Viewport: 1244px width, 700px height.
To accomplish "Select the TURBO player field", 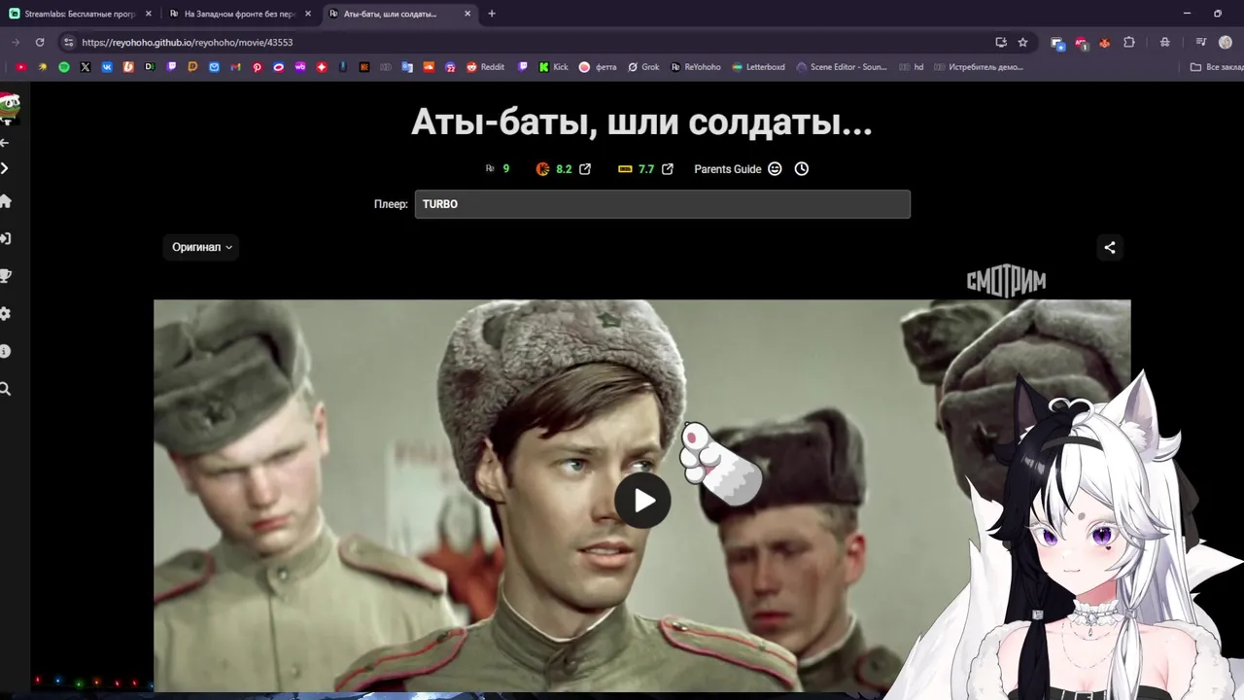I will [662, 204].
